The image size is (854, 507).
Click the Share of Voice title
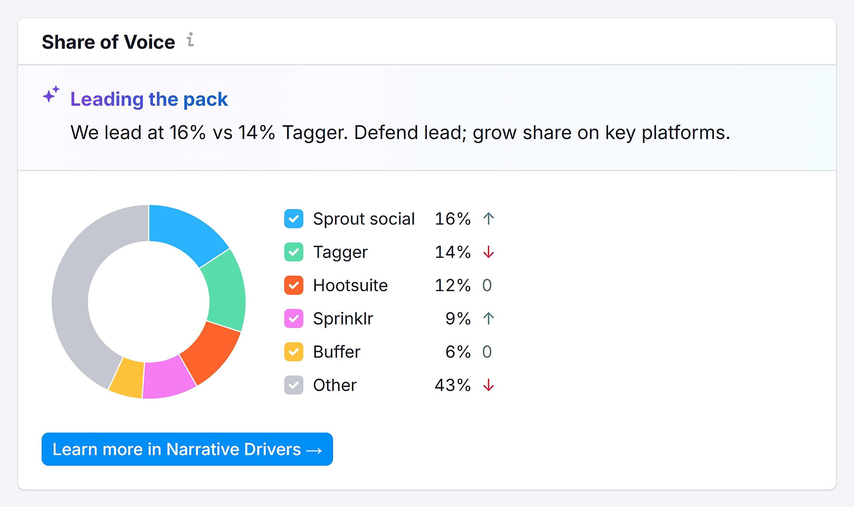click(x=108, y=42)
